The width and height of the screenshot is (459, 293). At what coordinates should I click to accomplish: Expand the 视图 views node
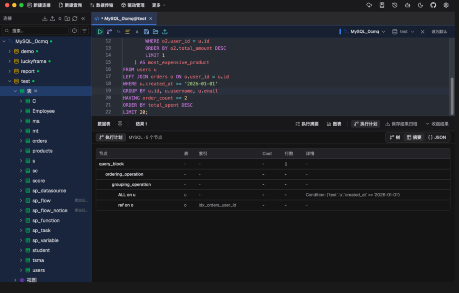[x=15, y=280]
